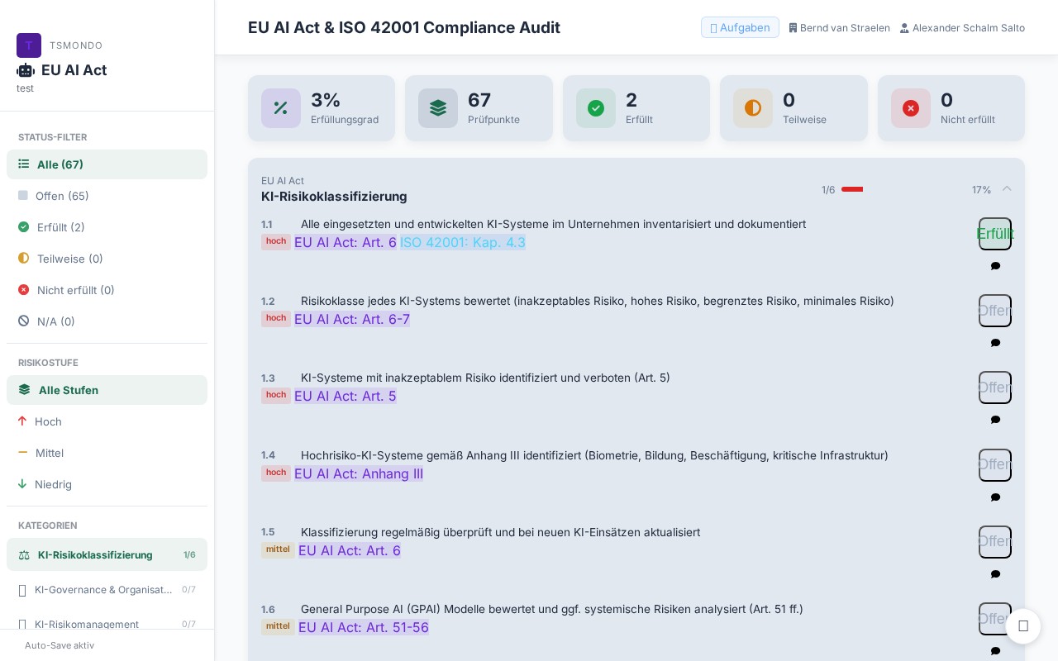
Task: Select the Hoch risk level filter
Action: 107,421
